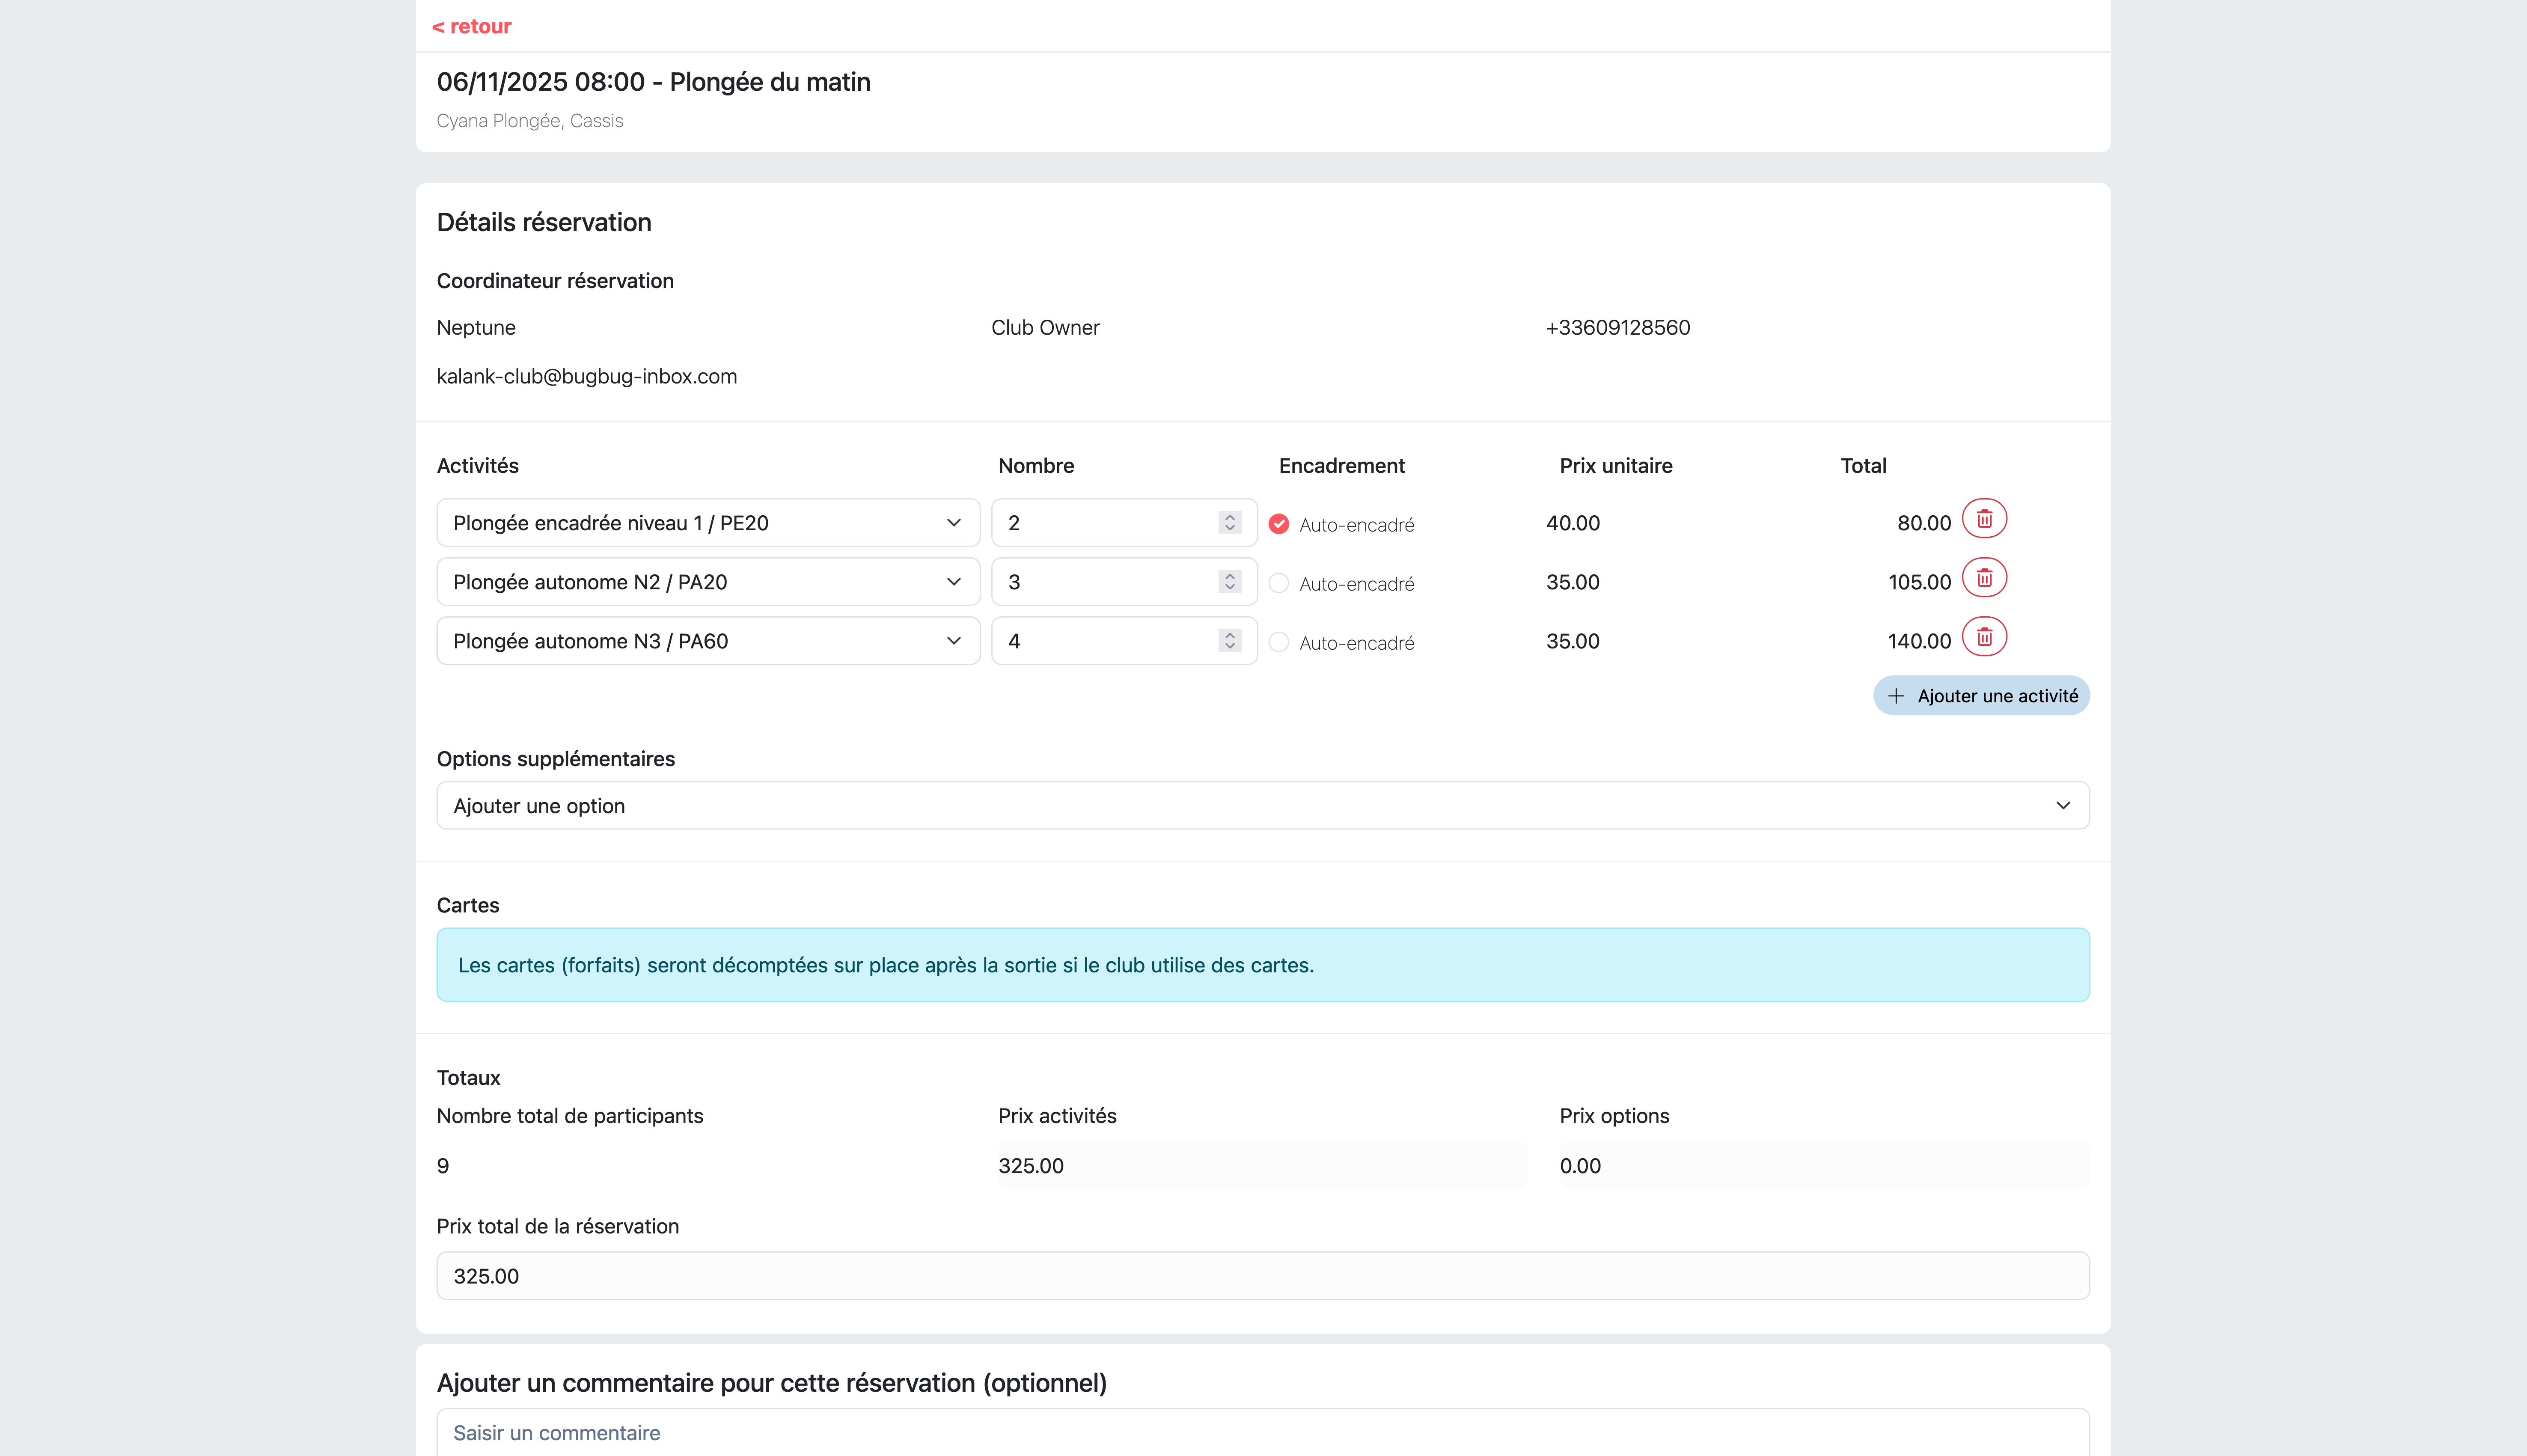Select the email kalank-club@bugbug-inbox.com
Screen dimensions: 2527x1456
coord(587,377)
